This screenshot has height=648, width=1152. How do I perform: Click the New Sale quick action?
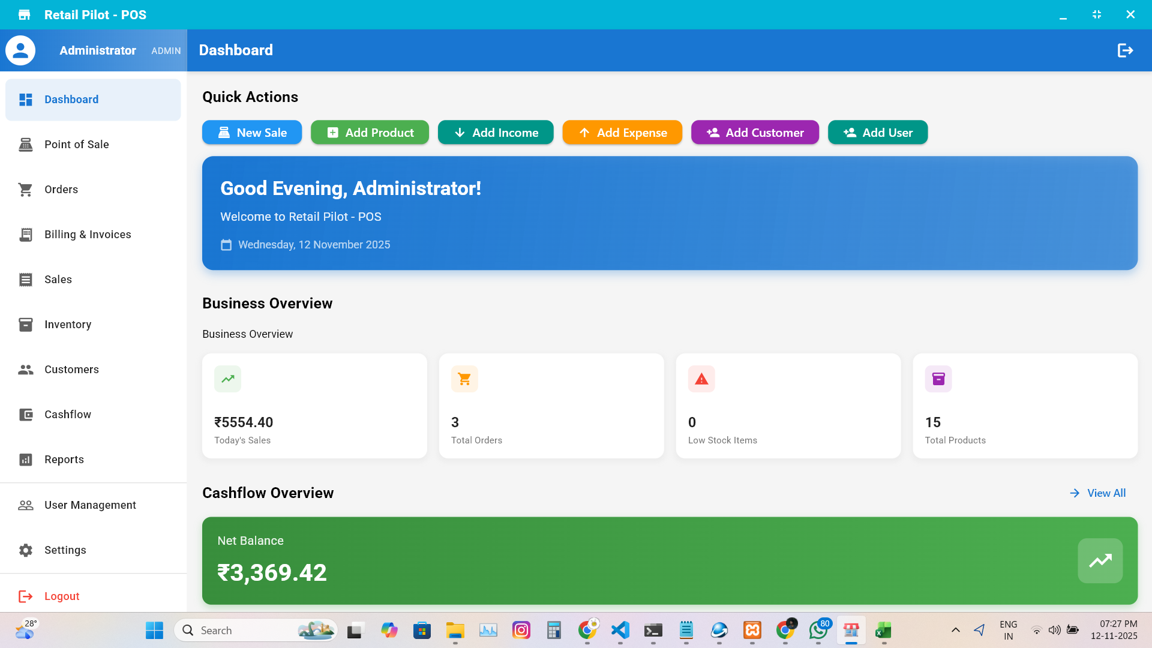[x=252, y=132]
